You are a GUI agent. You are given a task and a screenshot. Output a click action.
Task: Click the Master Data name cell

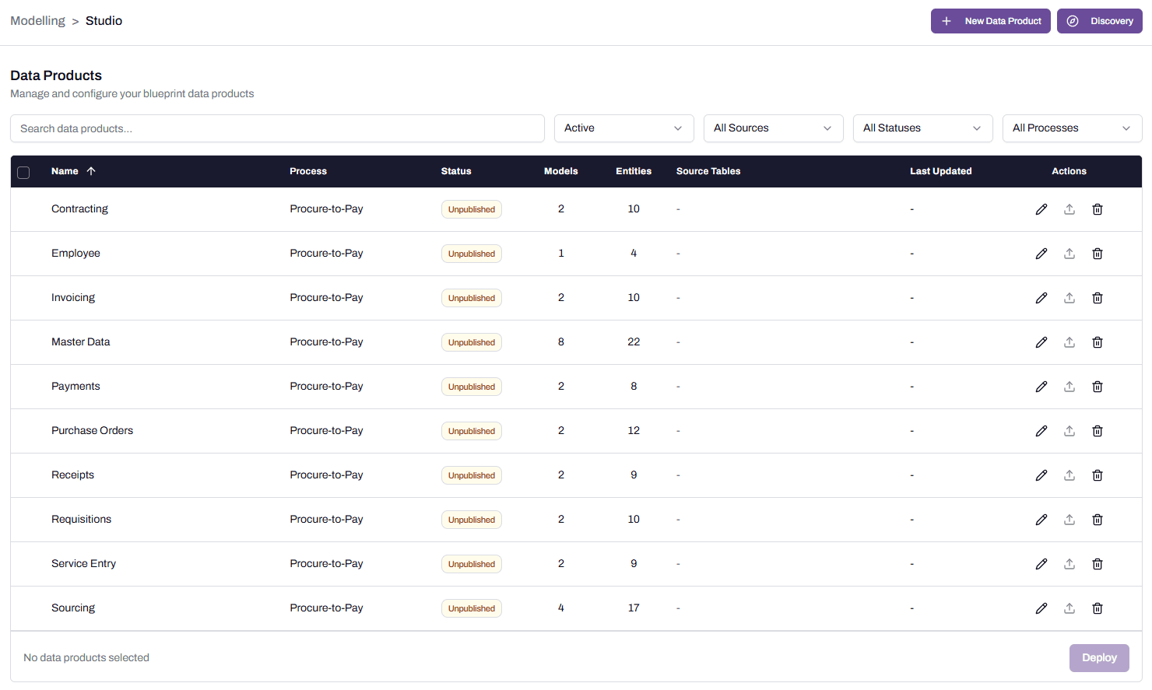[x=80, y=342]
